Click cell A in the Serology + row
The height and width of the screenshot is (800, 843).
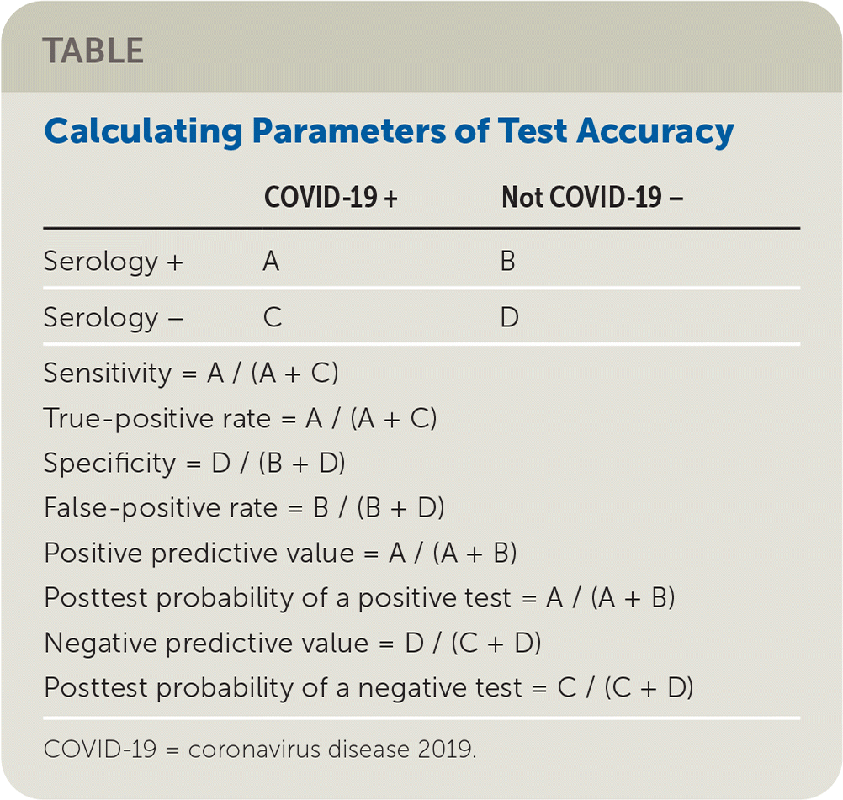click(271, 262)
